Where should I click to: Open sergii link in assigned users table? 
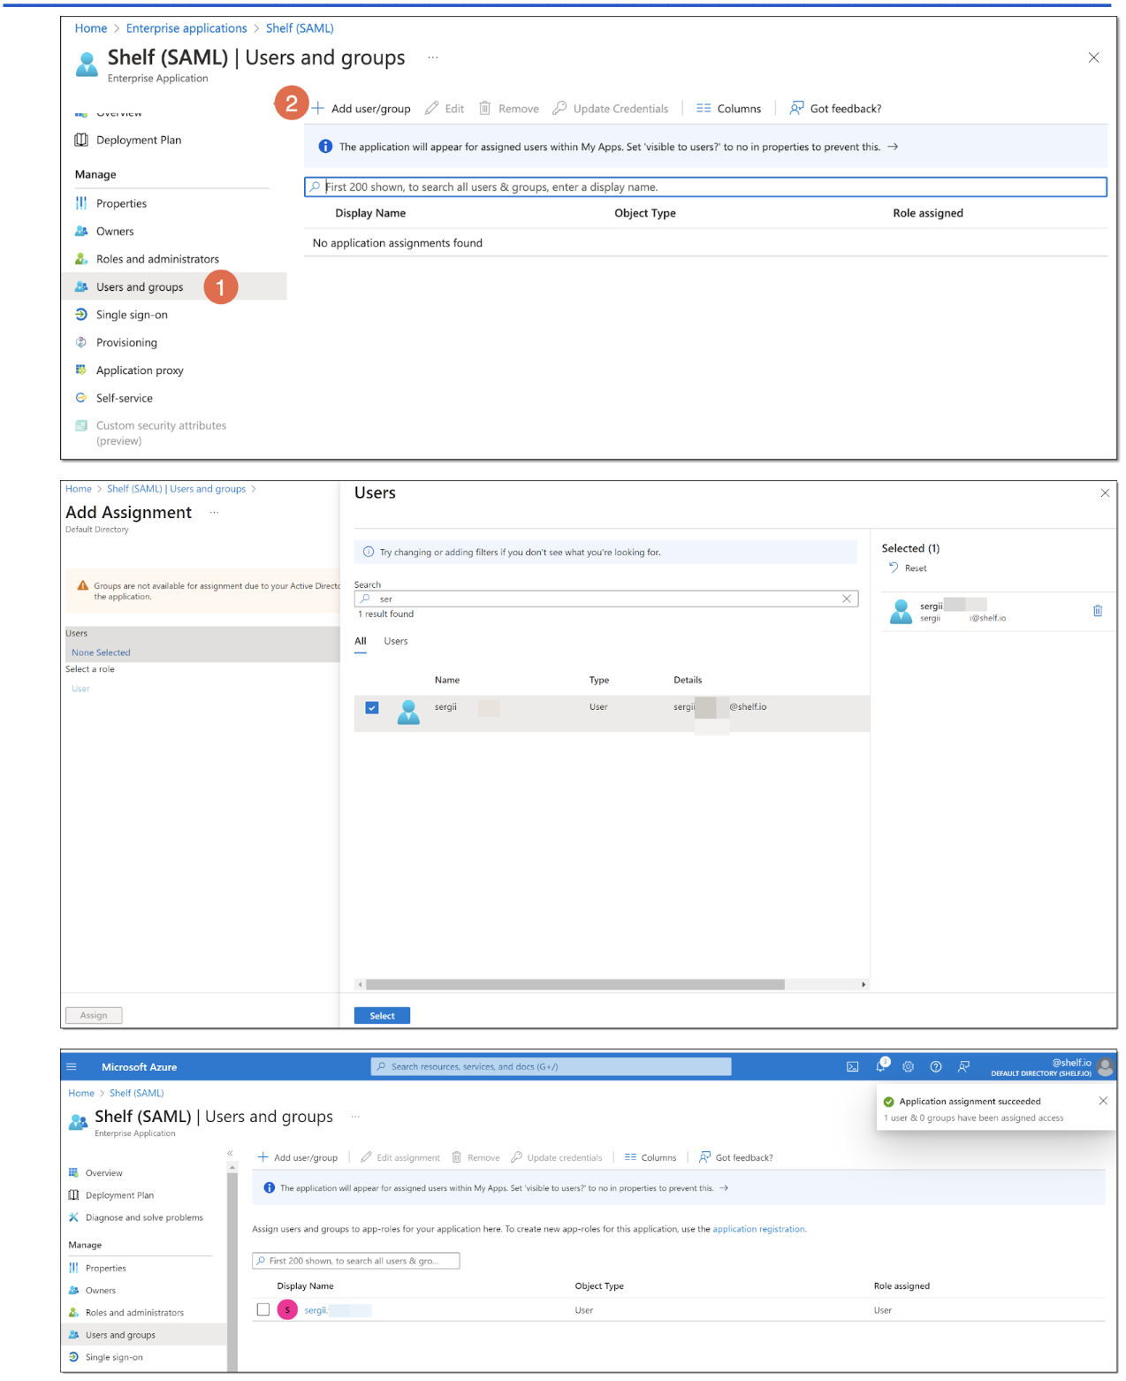tap(316, 1310)
